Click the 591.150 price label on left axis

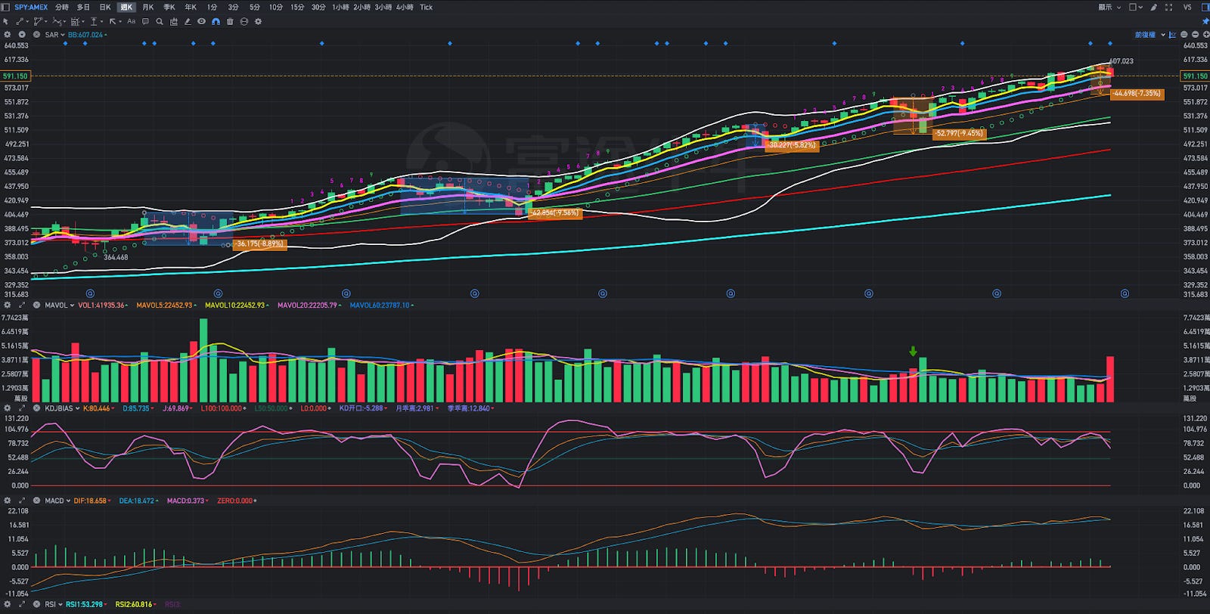pyautogui.click(x=15, y=76)
